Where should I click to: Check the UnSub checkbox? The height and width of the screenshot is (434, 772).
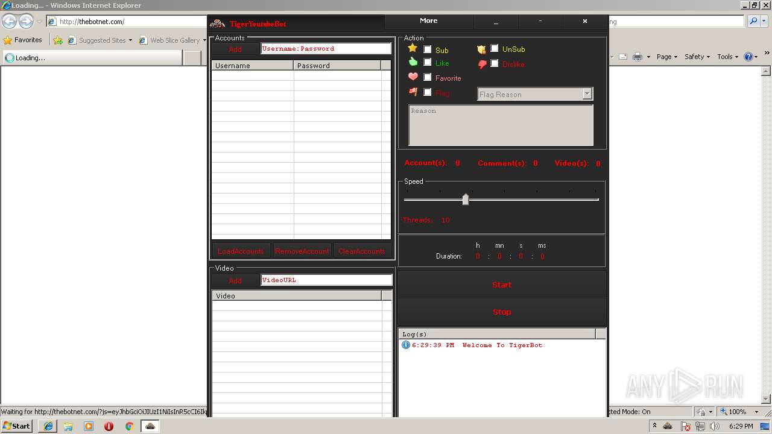[495, 48]
